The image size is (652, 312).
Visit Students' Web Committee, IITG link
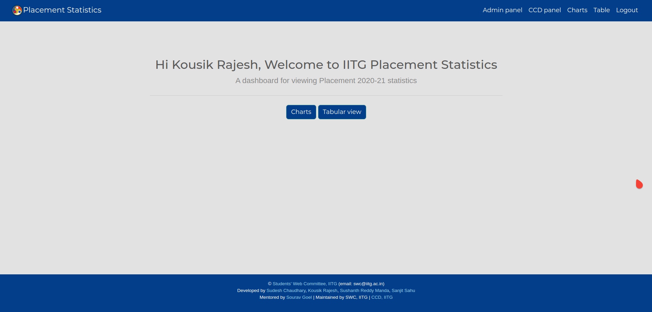305,284
